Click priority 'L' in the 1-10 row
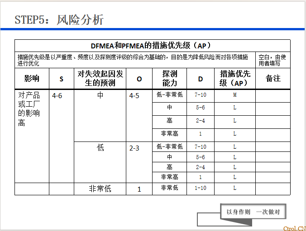 pyautogui.click(x=235, y=188)
